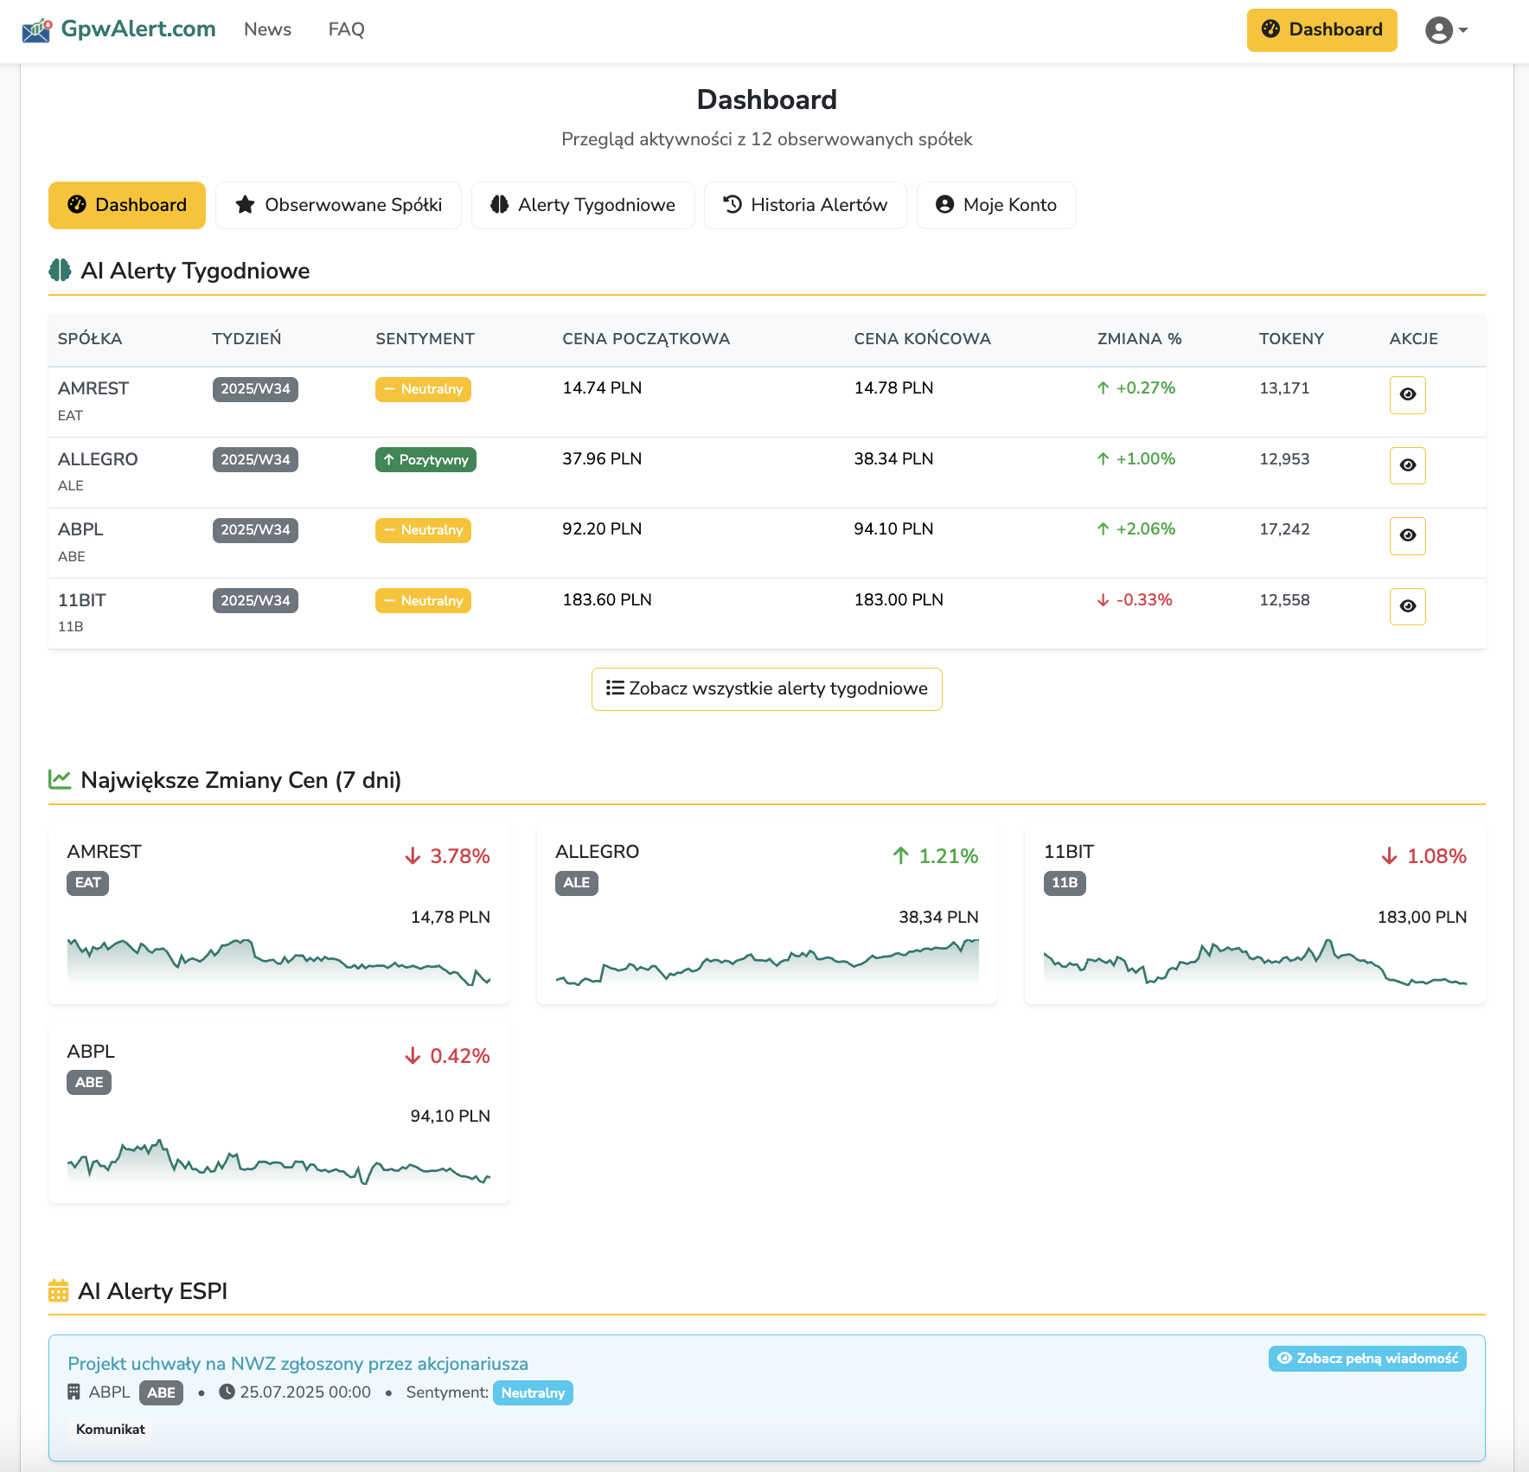Image resolution: width=1529 pixels, height=1472 pixels.
Task: Click the +1.00% change value for ALLEGRO
Action: click(x=1136, y=459)
